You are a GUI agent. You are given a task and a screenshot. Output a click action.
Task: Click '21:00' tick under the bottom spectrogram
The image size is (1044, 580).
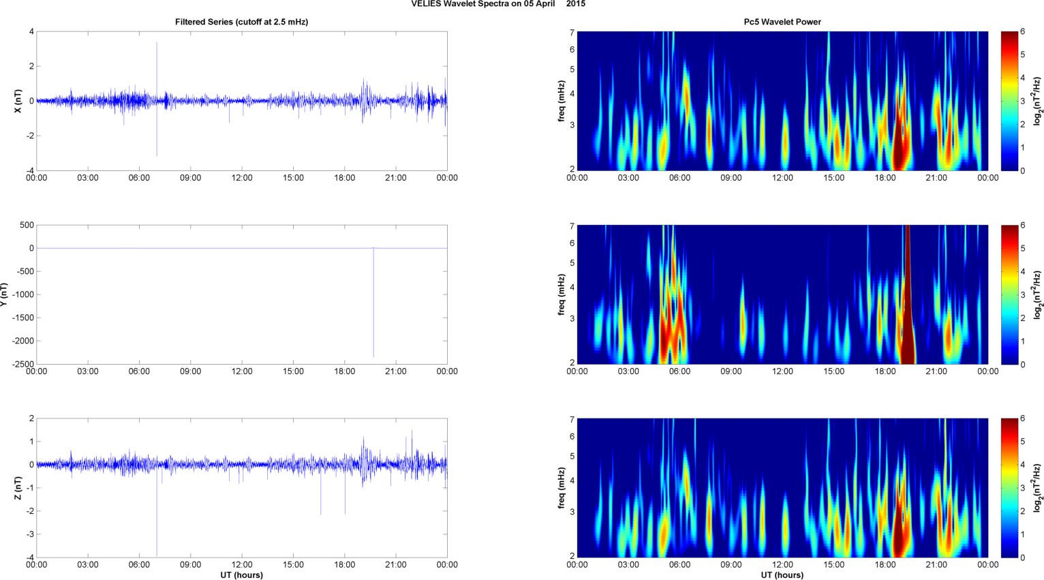tap(936, 564)
